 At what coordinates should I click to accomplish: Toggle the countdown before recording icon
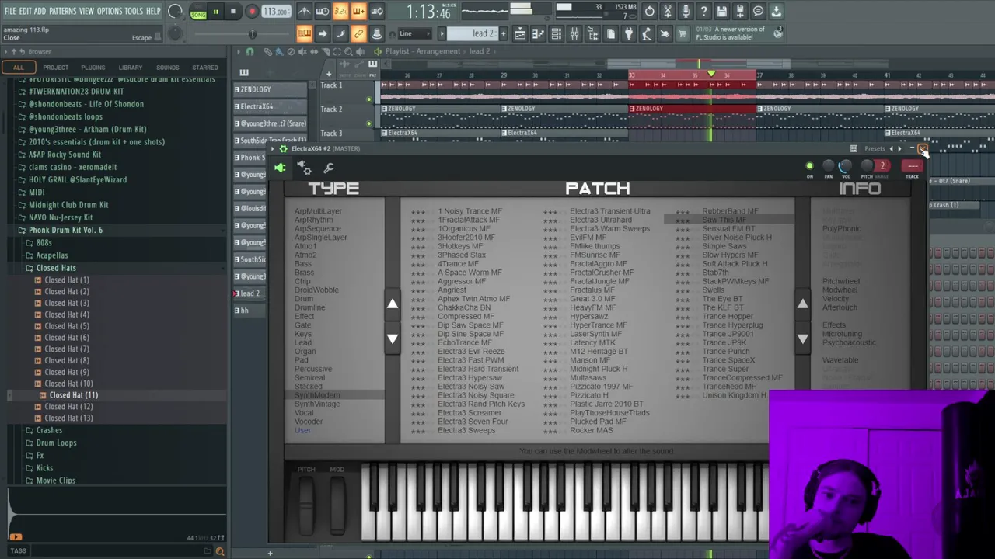click(340, 12)
